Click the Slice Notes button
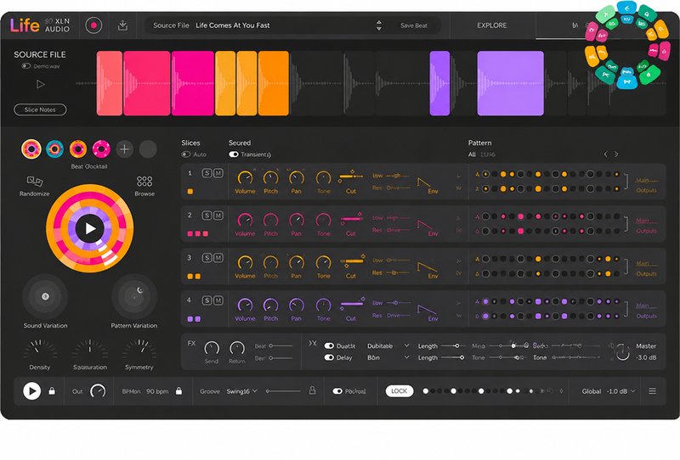This screenshot has width=680, height=460. coord(40,109)
